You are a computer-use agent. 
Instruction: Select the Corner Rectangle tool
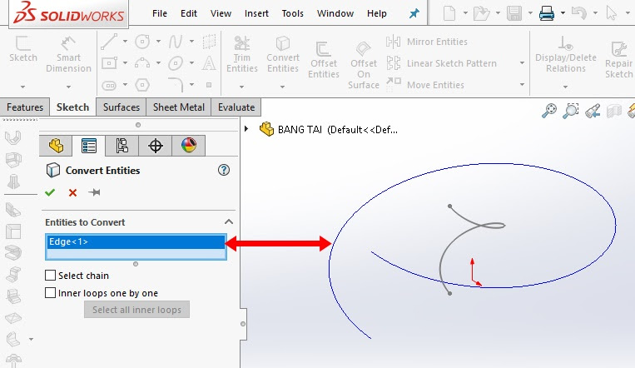click(109, 63)
